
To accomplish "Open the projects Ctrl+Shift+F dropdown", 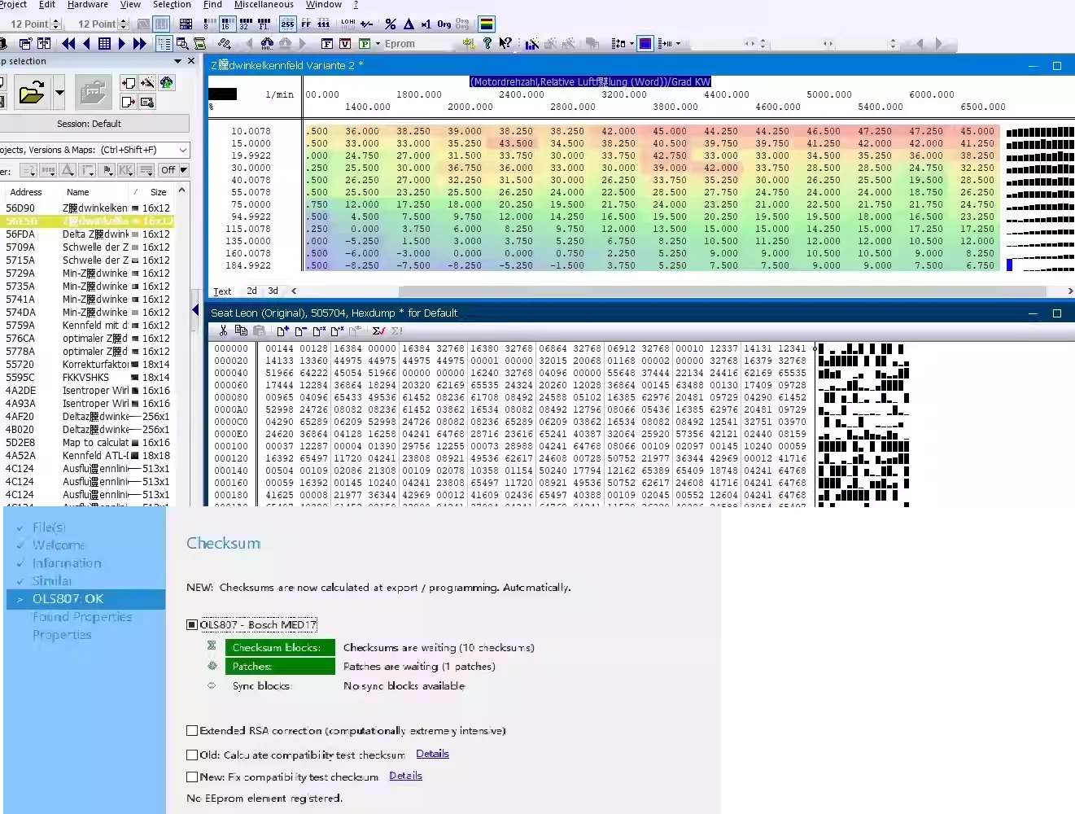I will [x=182, y=150].
